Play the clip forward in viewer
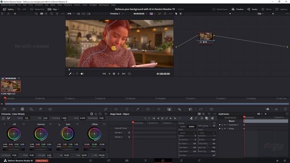Image resolution: width=290 pixels, height=163 pixels. [x=119, y=74]
